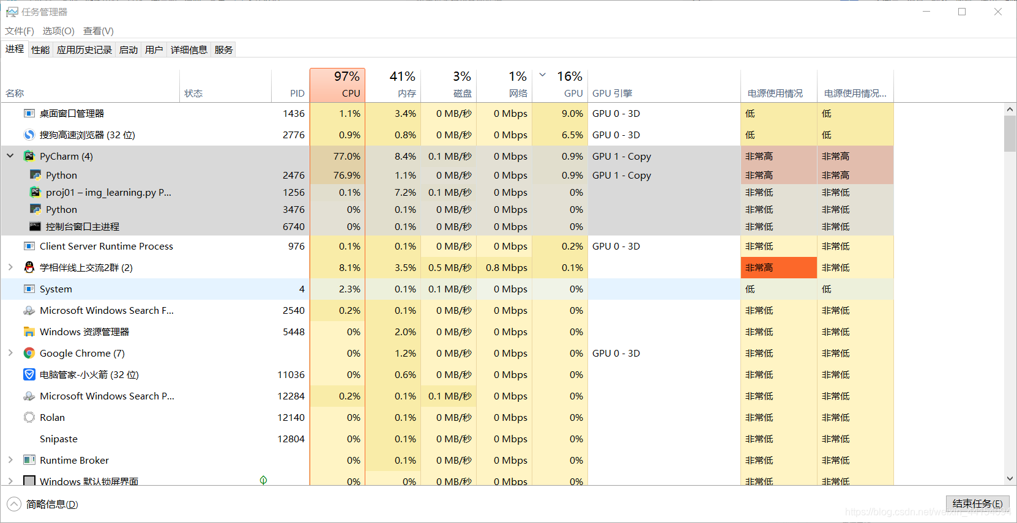This screenshot has height=523, width=1017.
Task: Sort by the 状态 column header
Action: [226, 85]
